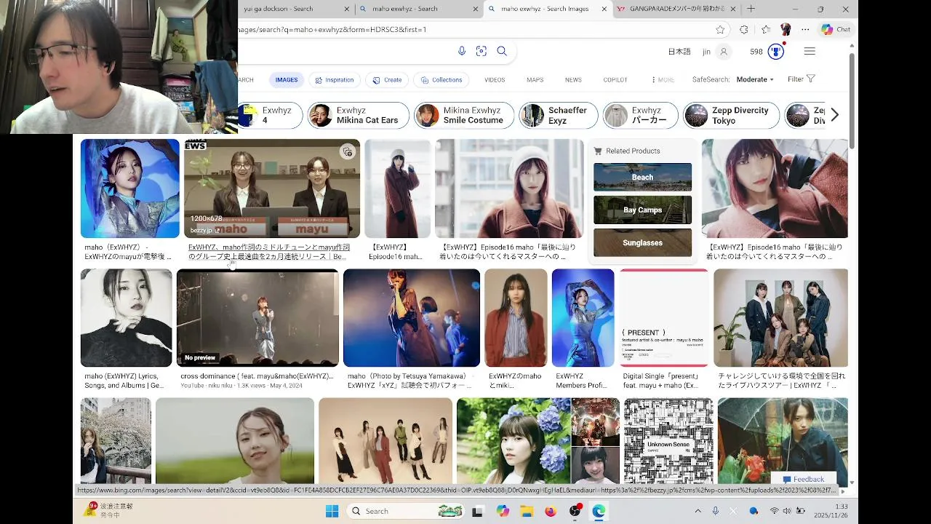The width and height of the screenshot is (931, 524).
Task: Open visual search camera icon
Action: [481, 51]
